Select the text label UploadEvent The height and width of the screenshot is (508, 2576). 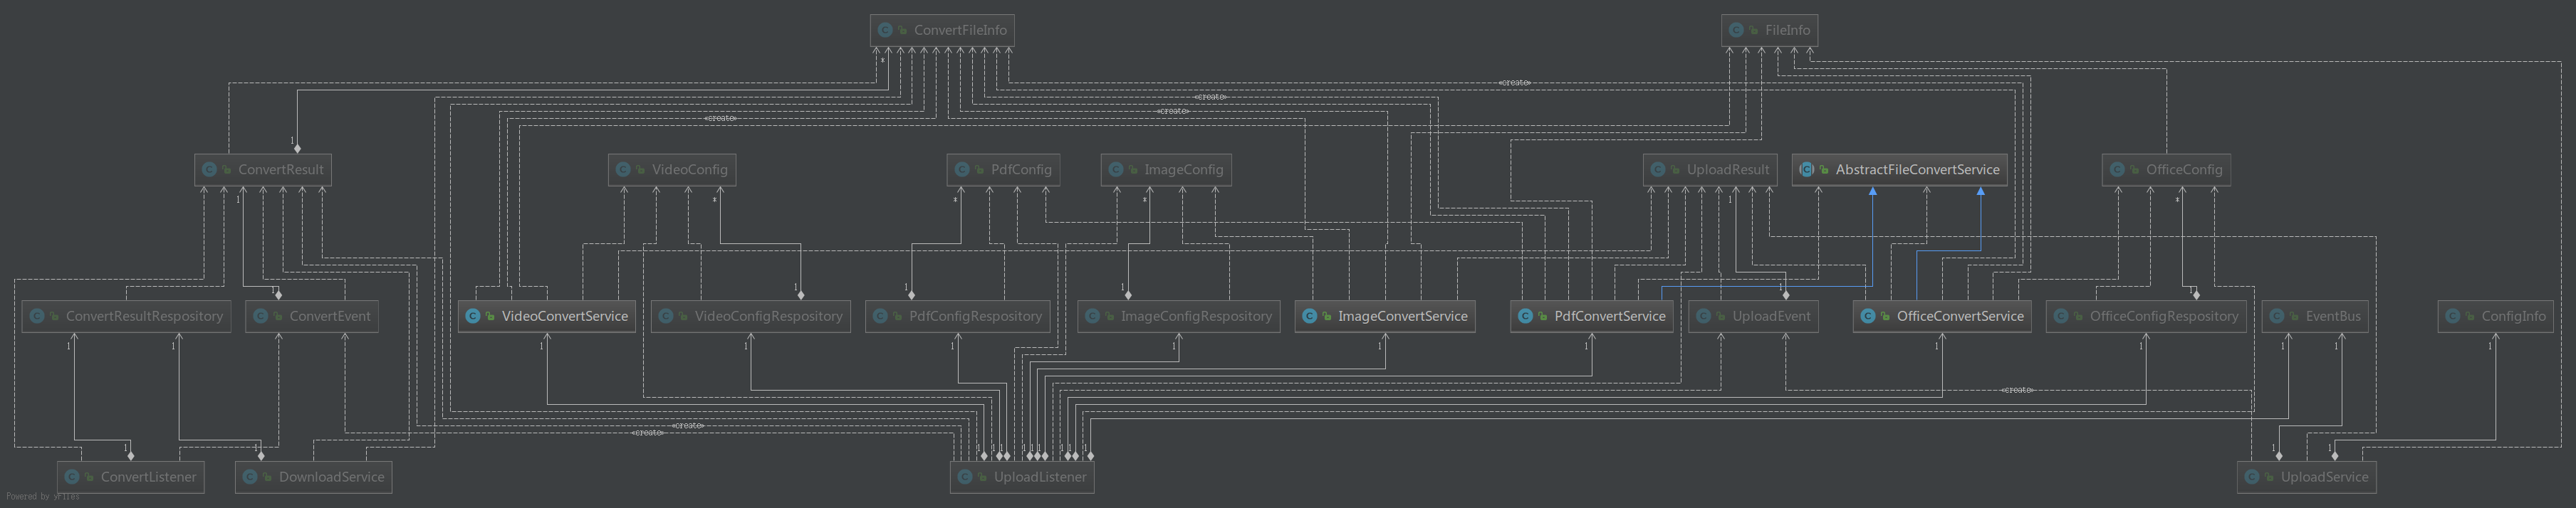1772,317
